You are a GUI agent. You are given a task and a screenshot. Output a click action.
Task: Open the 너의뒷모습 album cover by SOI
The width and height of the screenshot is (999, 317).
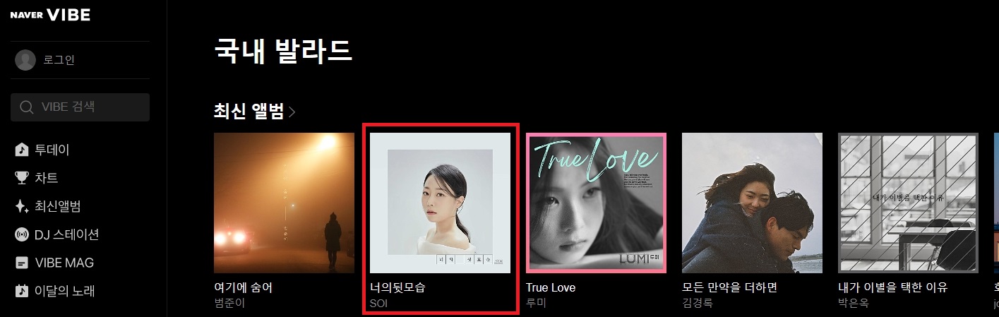(x=440, y=203)
